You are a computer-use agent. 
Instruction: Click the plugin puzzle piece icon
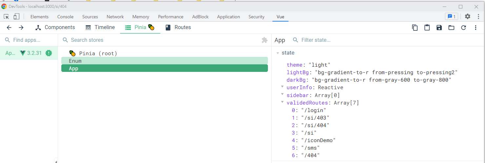pos(264,40)
